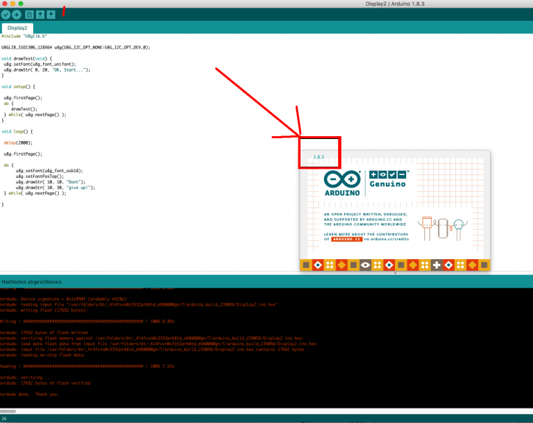Click the 1.8.3 version label in splash
Image resolution: width=533 pixels, height=423 pixels.
(x=319, y=158)
